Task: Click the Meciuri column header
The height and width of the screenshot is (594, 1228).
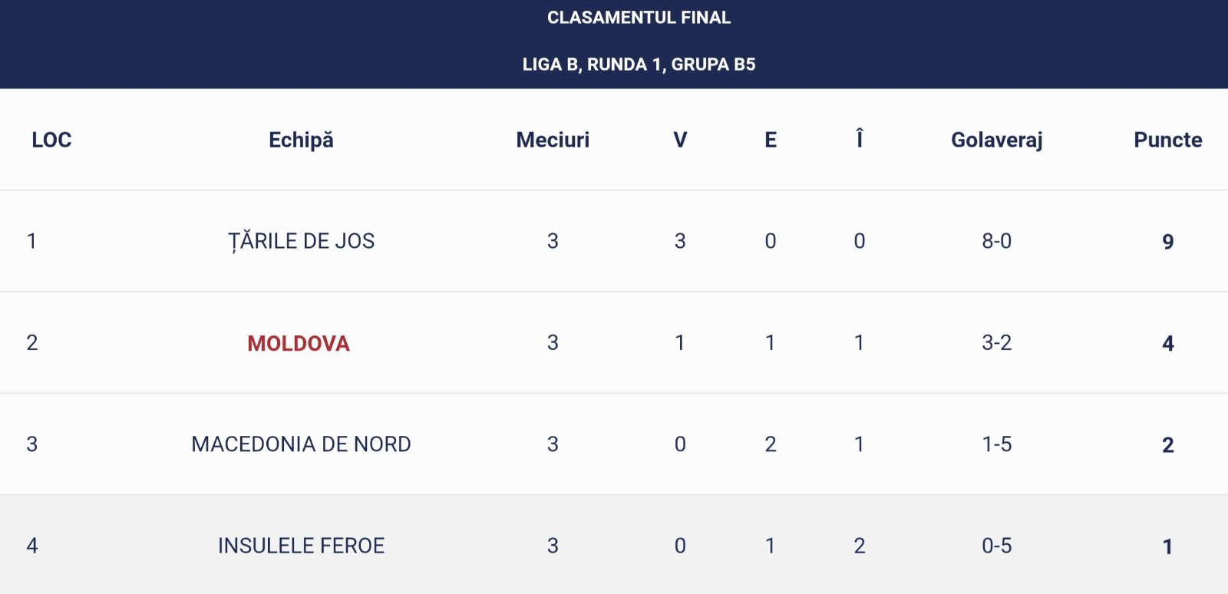Action: click(x=553, y=140)
